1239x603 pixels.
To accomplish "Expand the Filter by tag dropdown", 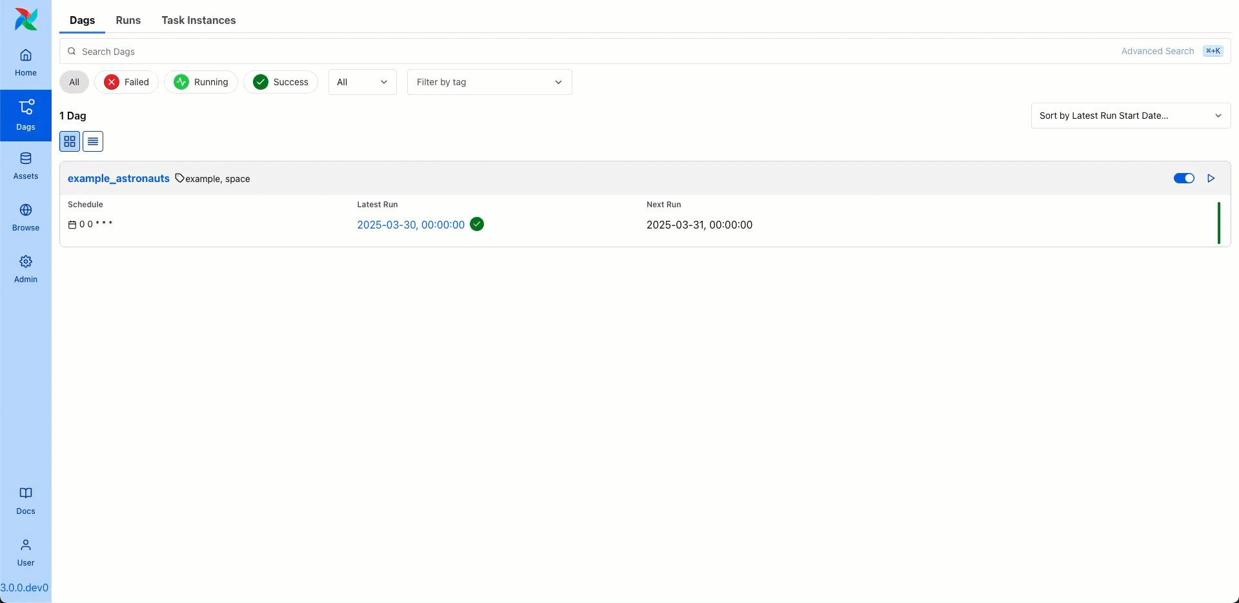I will pyautogui.click(x=489, y=82).
